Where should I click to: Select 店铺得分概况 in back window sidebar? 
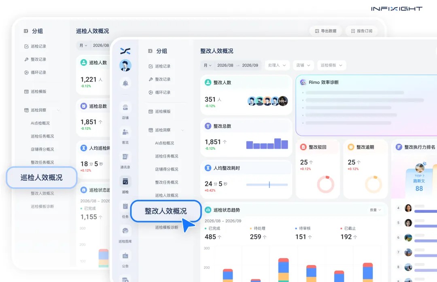tap(42, 150)
